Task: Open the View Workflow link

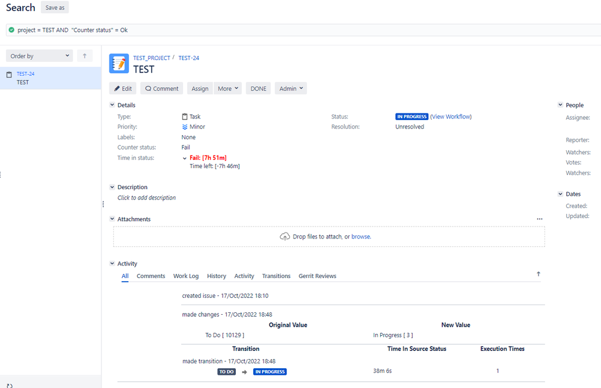Action: (451, 117)
